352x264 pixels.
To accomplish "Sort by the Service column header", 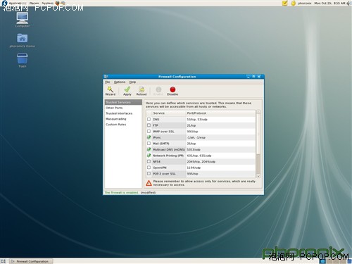I will click(169, 113).
